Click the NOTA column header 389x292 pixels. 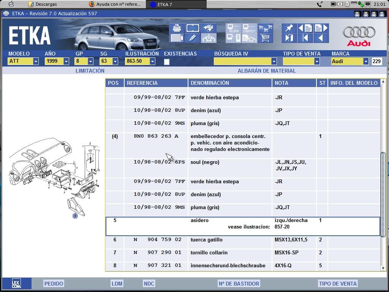[x=294, y=83]
